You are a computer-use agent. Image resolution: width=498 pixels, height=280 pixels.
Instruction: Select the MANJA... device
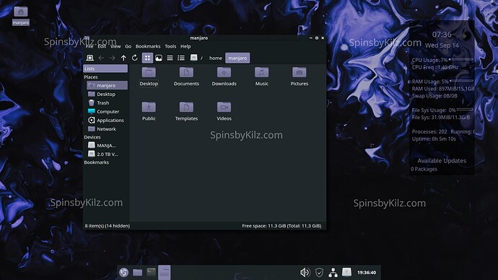(x=107, y=145)
